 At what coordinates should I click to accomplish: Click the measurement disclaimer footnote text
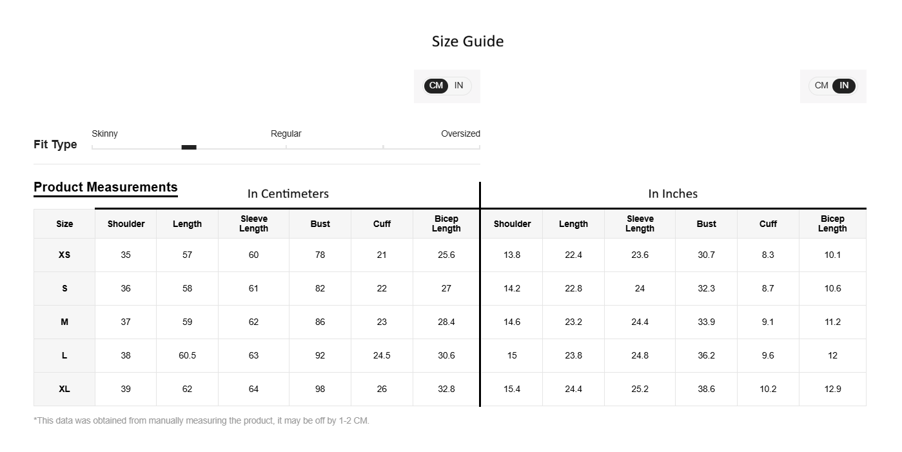coord(201,420)
